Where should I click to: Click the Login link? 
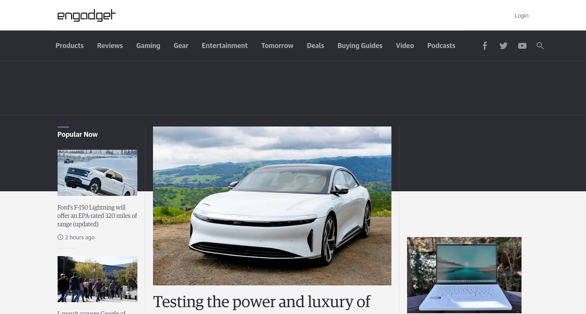click(x=521, y=16)
